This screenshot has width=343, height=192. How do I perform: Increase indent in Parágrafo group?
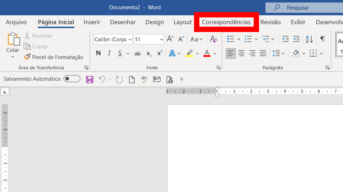point(296,39)
